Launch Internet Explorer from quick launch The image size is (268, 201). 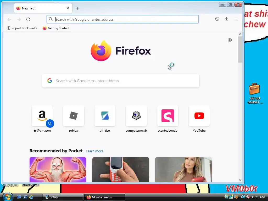point(31,197)
